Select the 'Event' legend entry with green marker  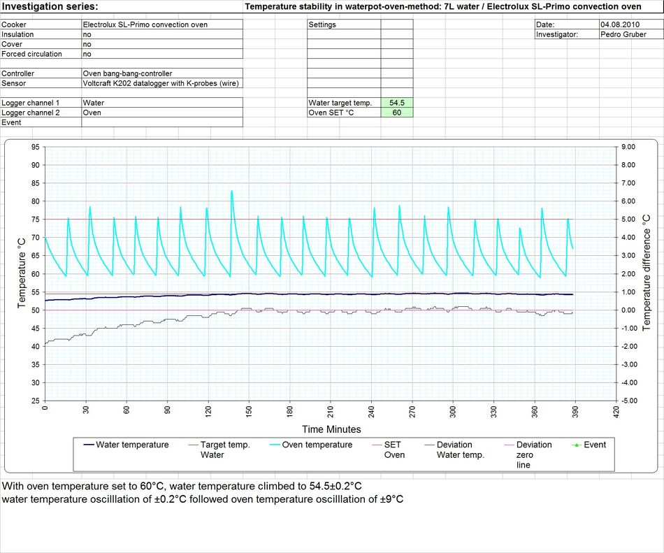(589, 445)
